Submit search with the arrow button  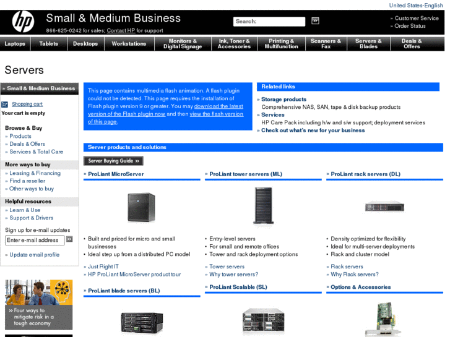[315, 20]
